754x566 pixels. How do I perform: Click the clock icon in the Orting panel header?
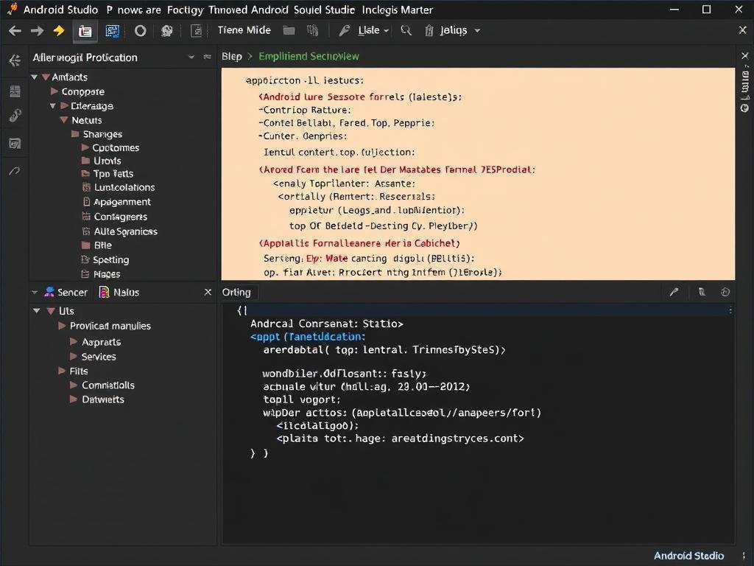[725, 293]
